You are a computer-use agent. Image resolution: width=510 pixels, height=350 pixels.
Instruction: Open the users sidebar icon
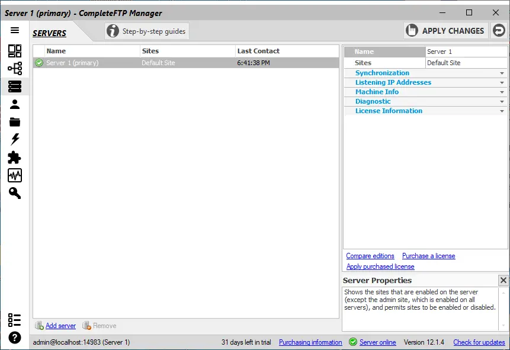(15, 104)
